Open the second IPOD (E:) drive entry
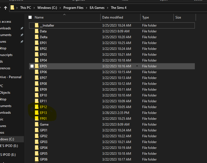The width and height of the screenshot is (207, 163). (x=8, y=155)
